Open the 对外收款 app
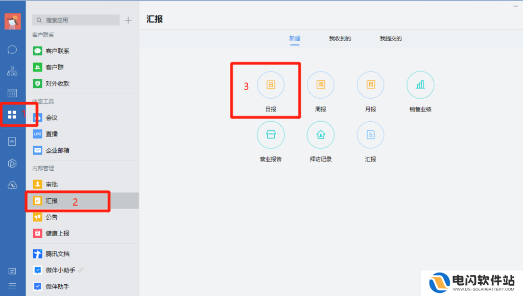This screenshot has width=523, height=296. click(82, 84)
